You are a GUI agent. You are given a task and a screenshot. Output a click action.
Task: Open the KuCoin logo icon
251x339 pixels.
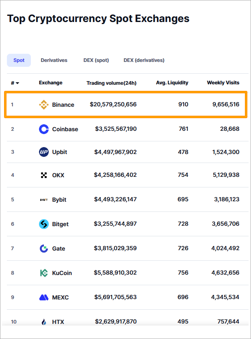pos(44,273)
